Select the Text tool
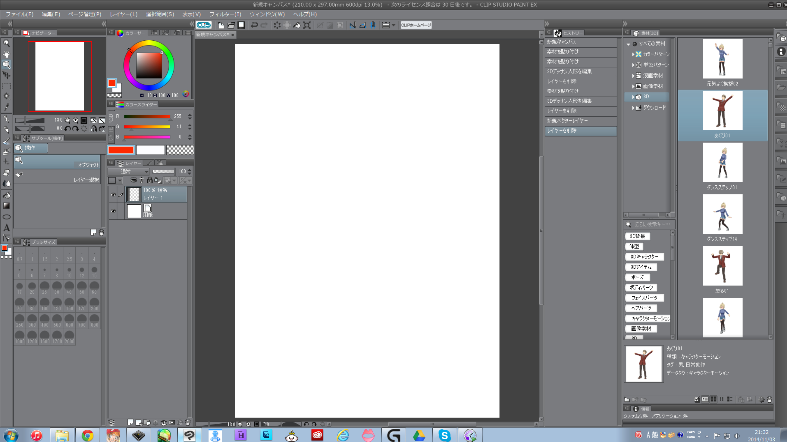 [x=6, y=227]
